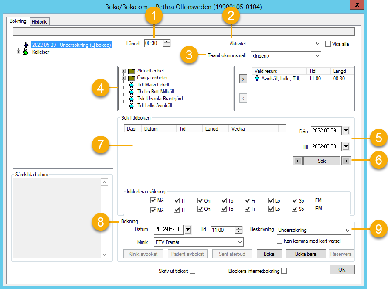Click the OK button

point(342,270)
